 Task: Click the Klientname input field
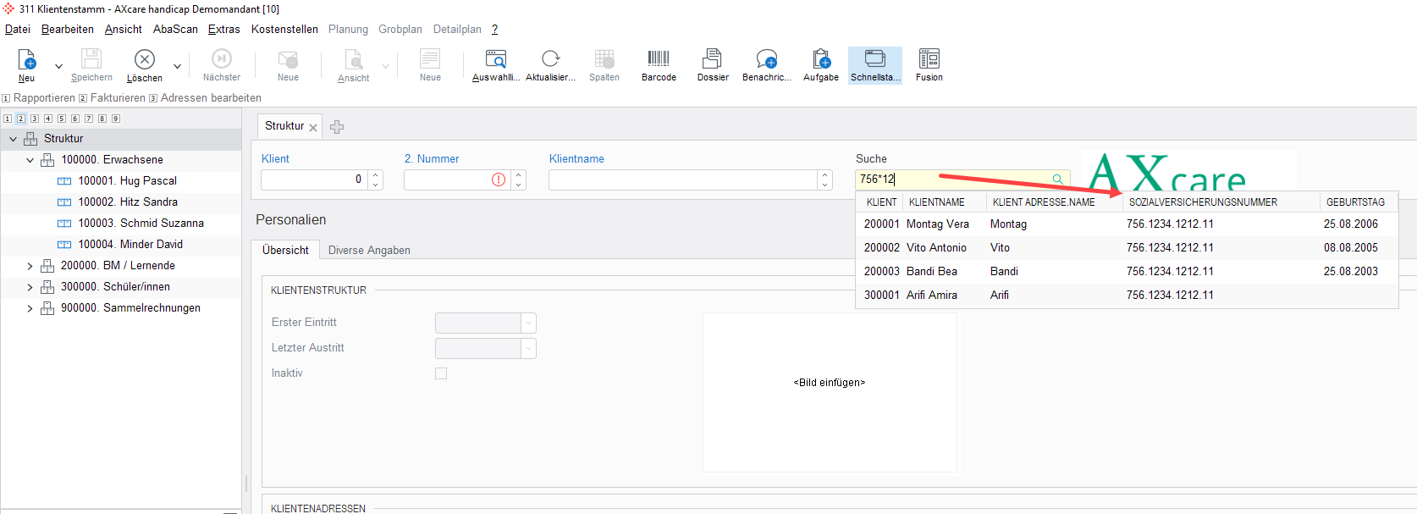point(683,180)
